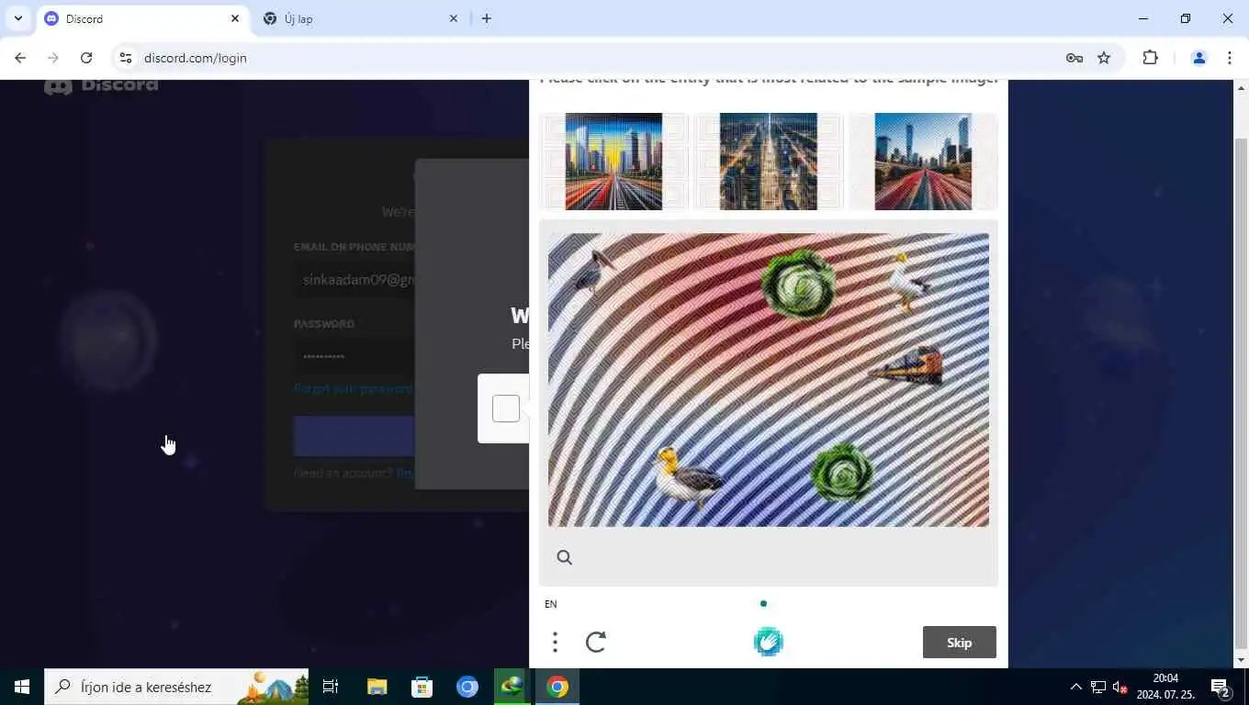
Task: Click the magnifier zoom icon below puzzle
Action: pos(564,557)
